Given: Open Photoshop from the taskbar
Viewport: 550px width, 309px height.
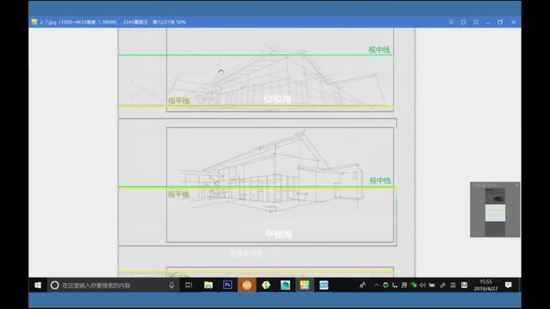Looking at the screenshot, I should tap(228, 285).
